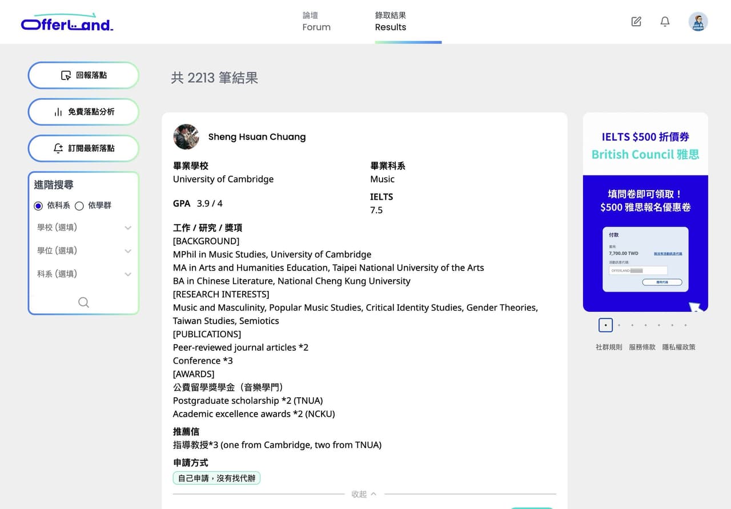731x509 pixels.
Task: Expand the 科系 (選填) dropdown
Action: (x=83, y=274)
